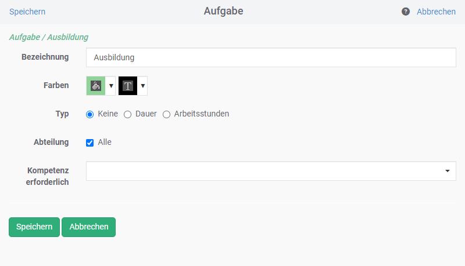Select the Keine type radio button
Image resolution: width=465 pixels, height=266 pixels.
(x=90, y=114)
